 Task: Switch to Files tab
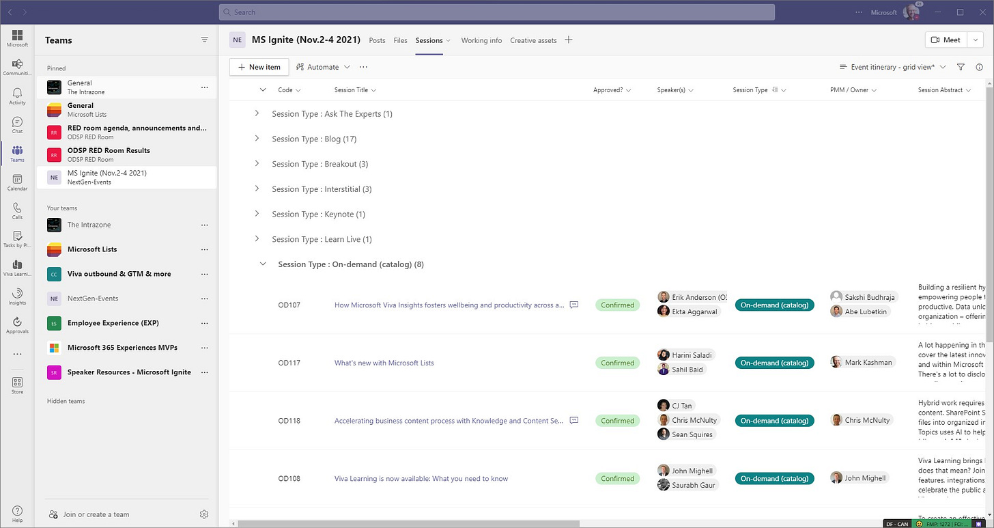pyautogui.click(x=401, y=40)
